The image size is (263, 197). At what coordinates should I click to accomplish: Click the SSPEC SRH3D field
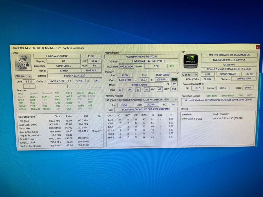pos(64,71)
